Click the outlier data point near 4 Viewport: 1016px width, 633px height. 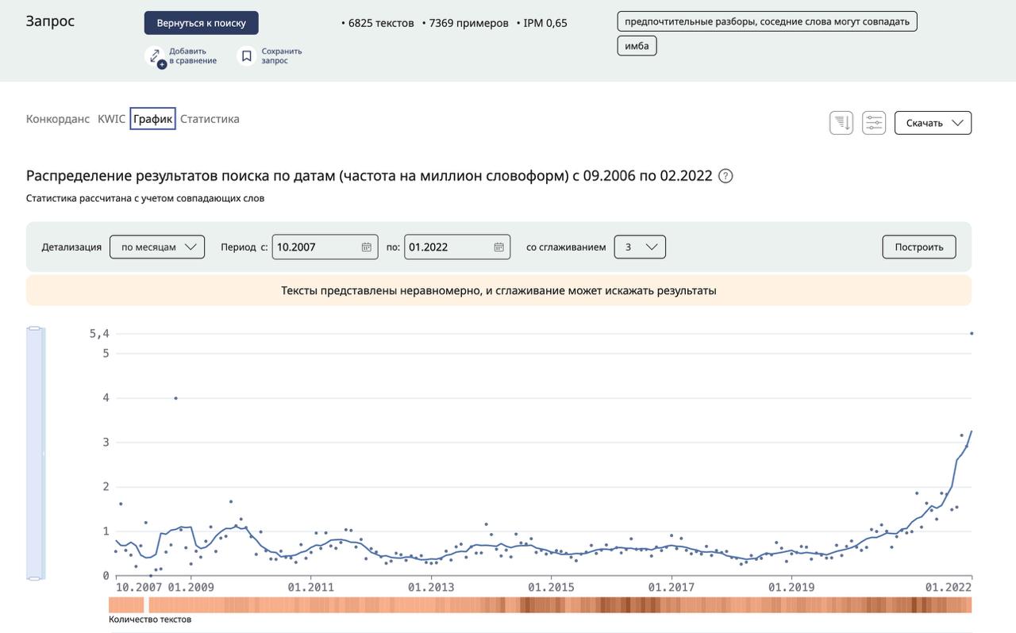coord(175,398)
